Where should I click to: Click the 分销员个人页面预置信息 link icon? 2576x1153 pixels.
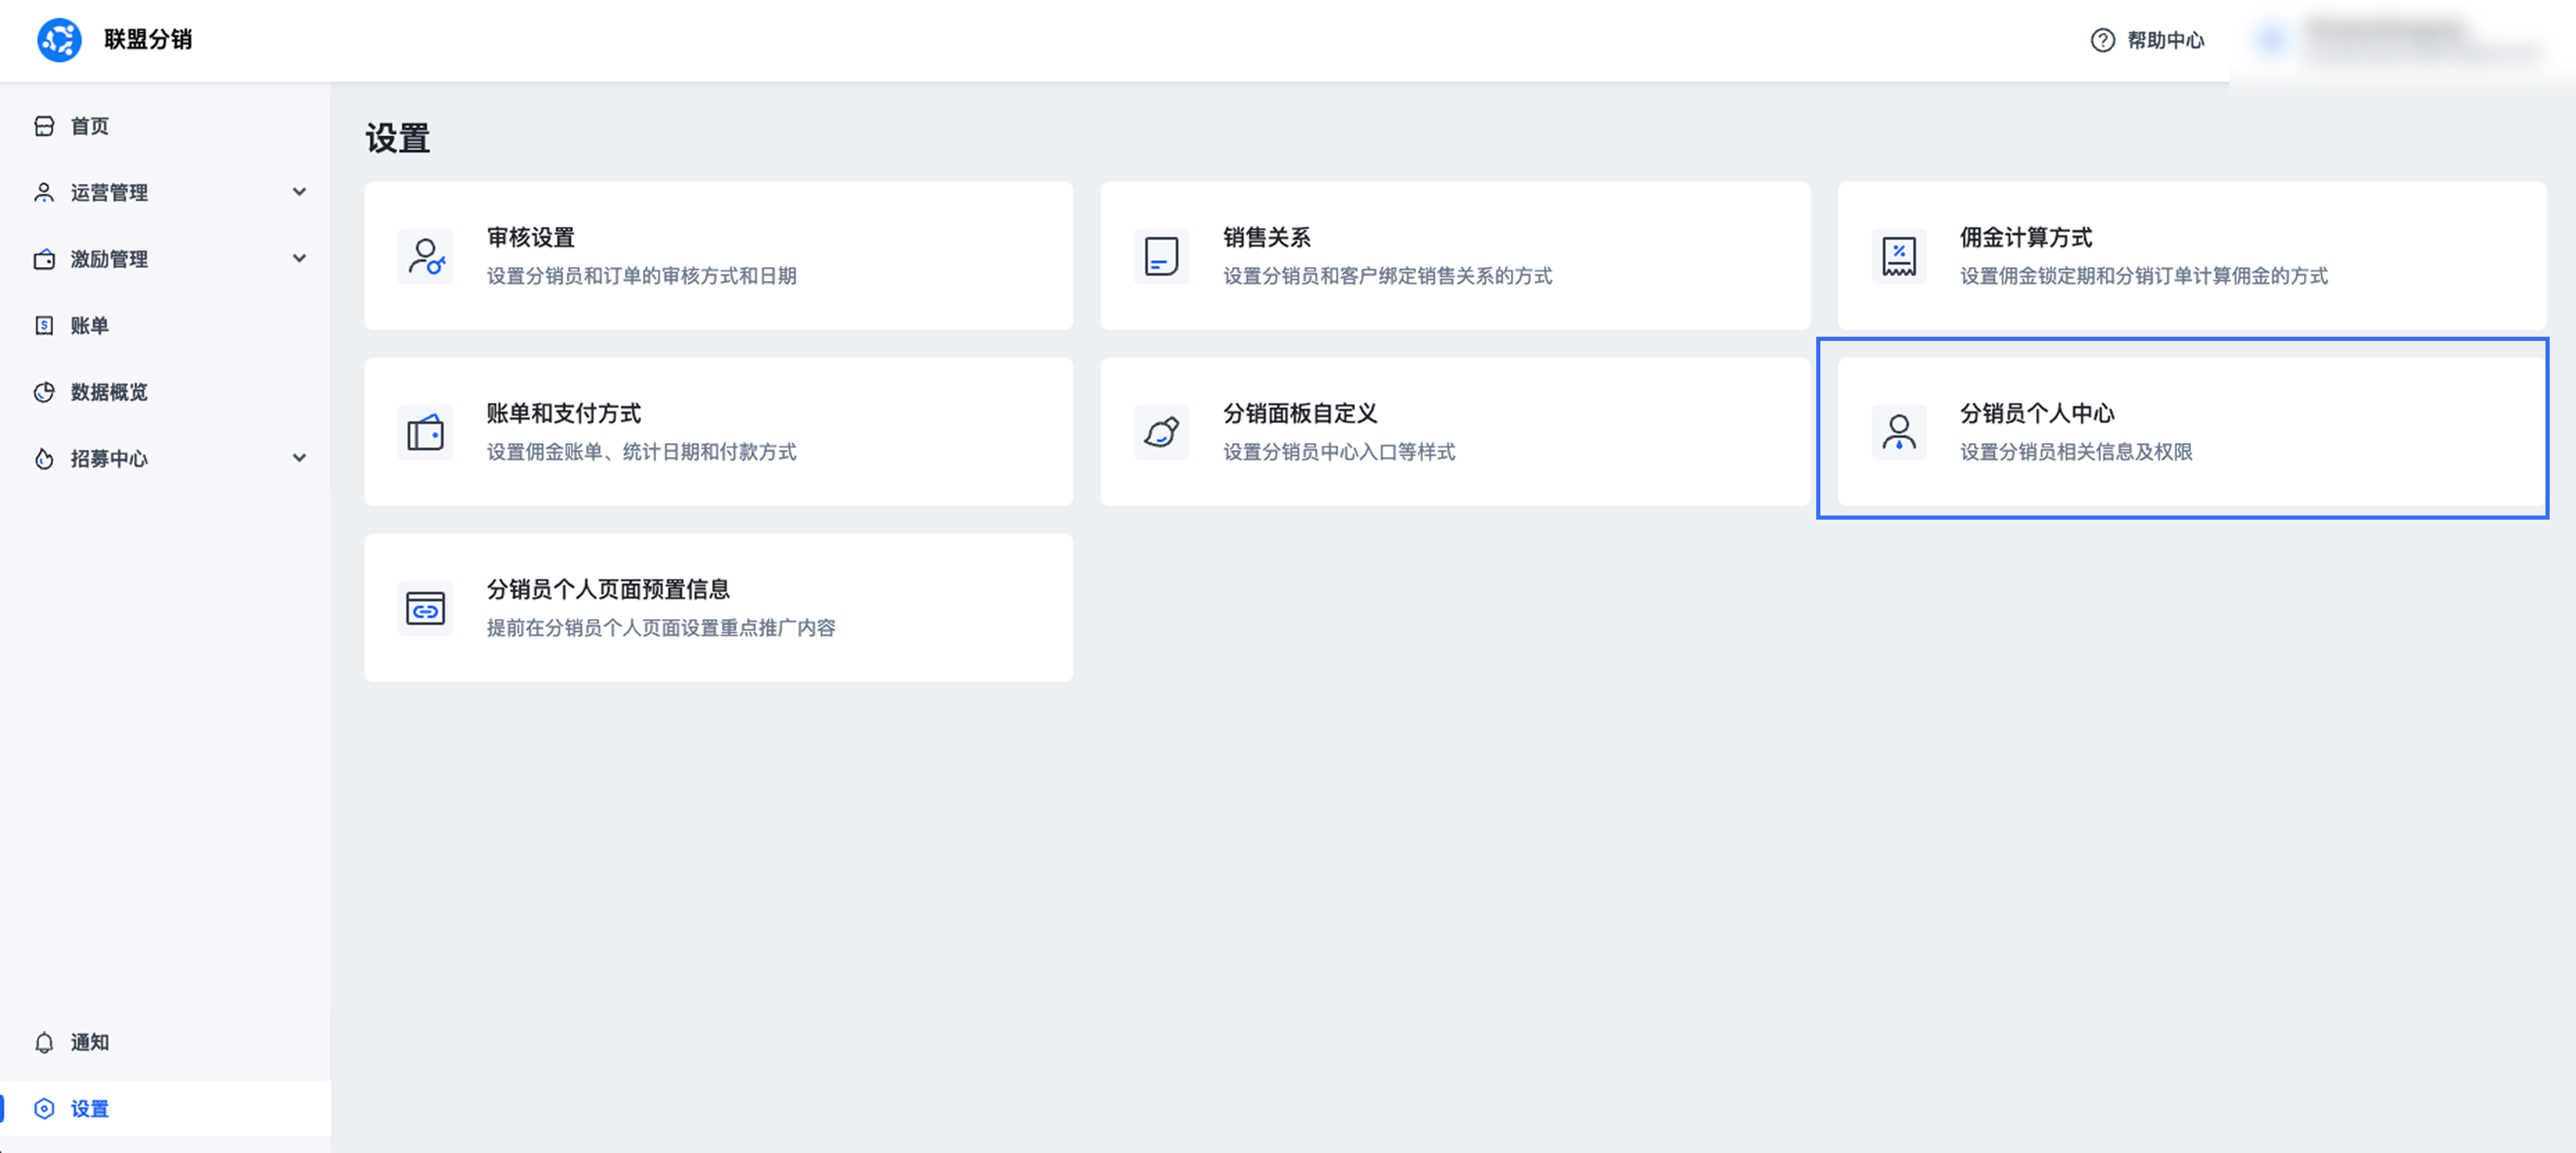pyautogui.click(x=426, y=608)
